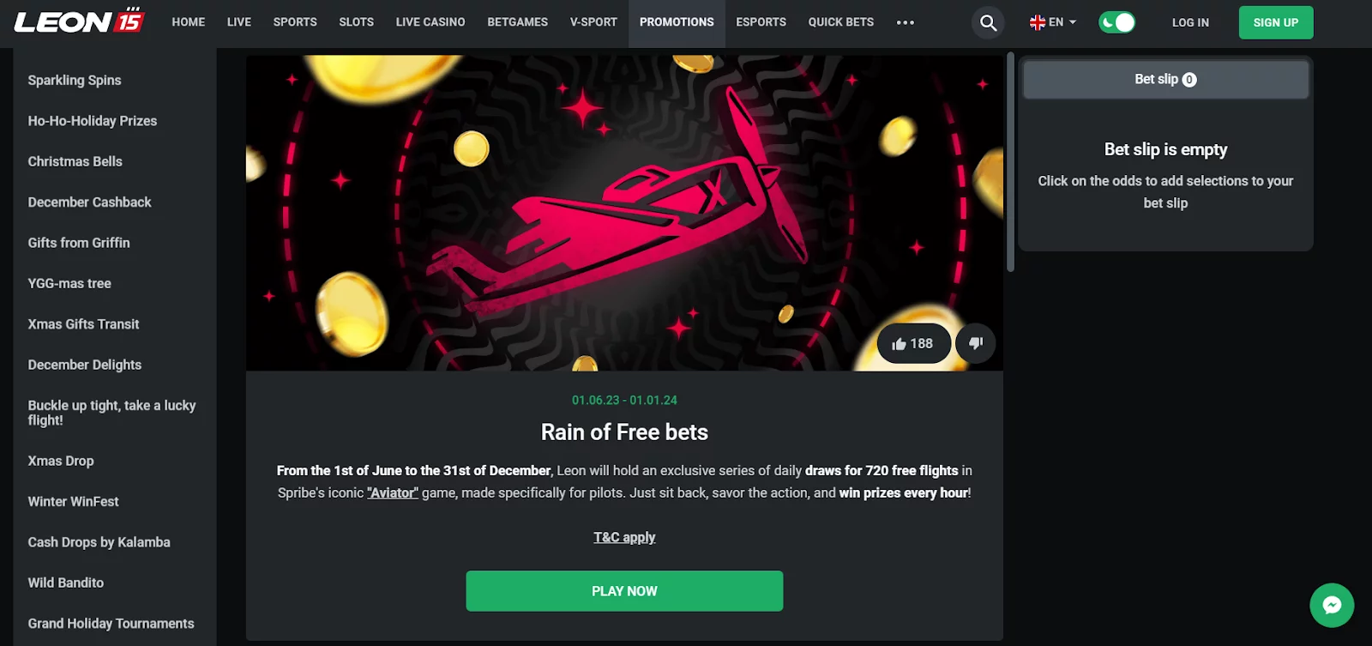Click the bet slip counter badge
Viewport: 1372px width, 646px height.
(1189, 80)
